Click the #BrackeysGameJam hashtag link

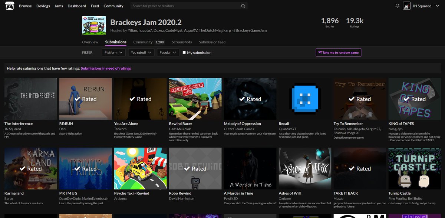250,30
